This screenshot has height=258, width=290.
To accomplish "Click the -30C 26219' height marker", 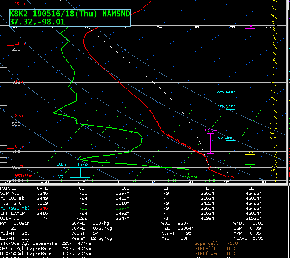I will tap(230, 93).
